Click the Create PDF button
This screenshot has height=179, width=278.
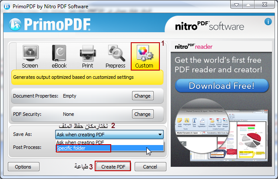(x=113, y=167)
